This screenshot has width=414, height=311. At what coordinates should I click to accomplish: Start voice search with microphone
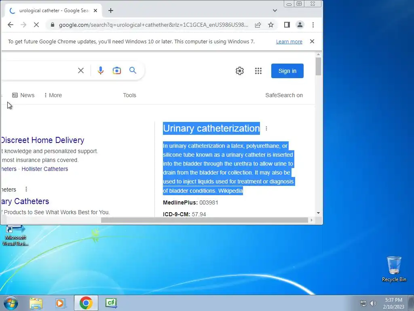click(x=101, y=70)
